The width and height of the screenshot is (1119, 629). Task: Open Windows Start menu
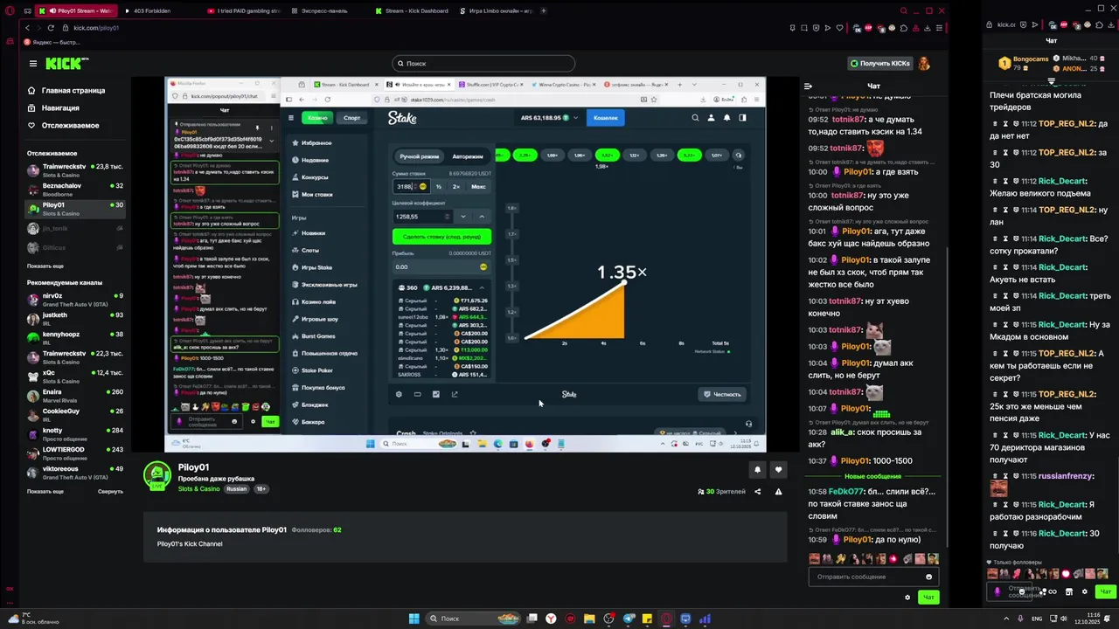(x=414, y=619)
